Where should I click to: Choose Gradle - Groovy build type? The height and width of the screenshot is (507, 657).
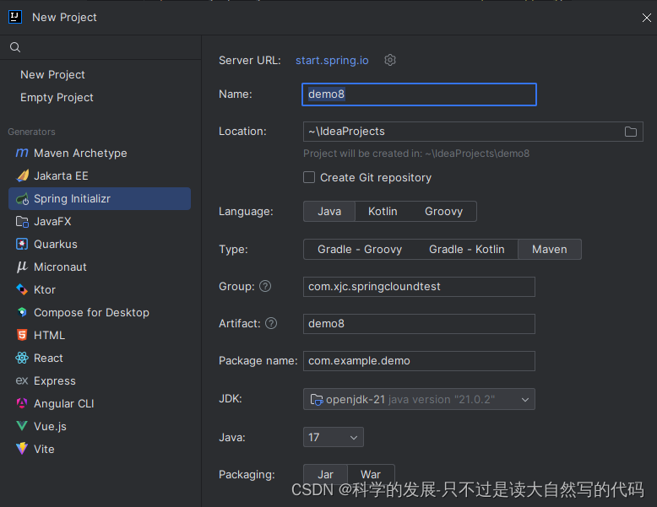coord(360,250)
